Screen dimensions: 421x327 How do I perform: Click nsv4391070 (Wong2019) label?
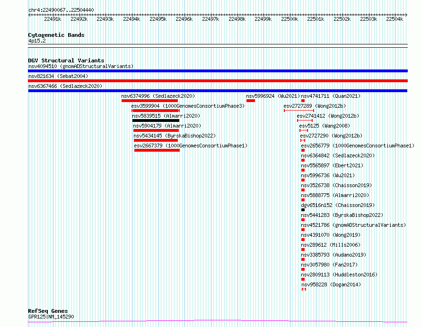(331, 235)
